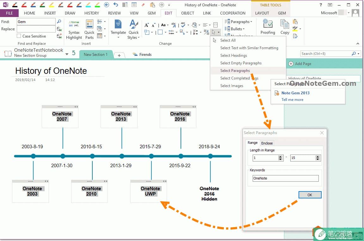Image resolution: width=364 pixels, height=241 pixels.
Task: Switch to the Range tab in dialog
Action: (253, 143)
